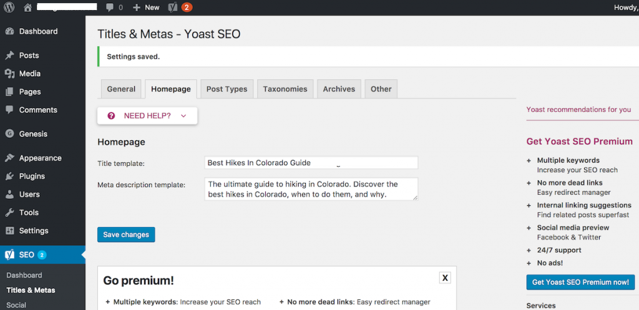Open SEO Dashboard submenu link

(x=24, y=275)
